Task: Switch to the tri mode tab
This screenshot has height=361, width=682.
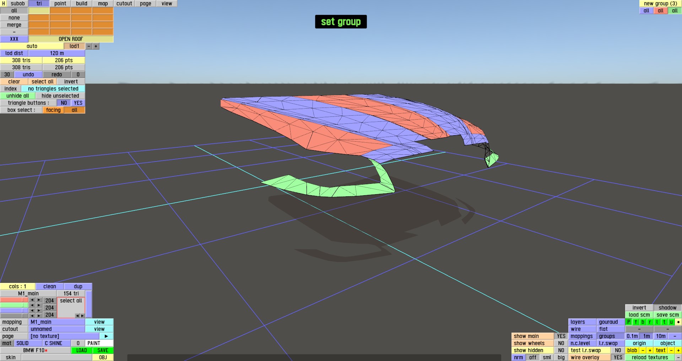Action: click(39, 4)
